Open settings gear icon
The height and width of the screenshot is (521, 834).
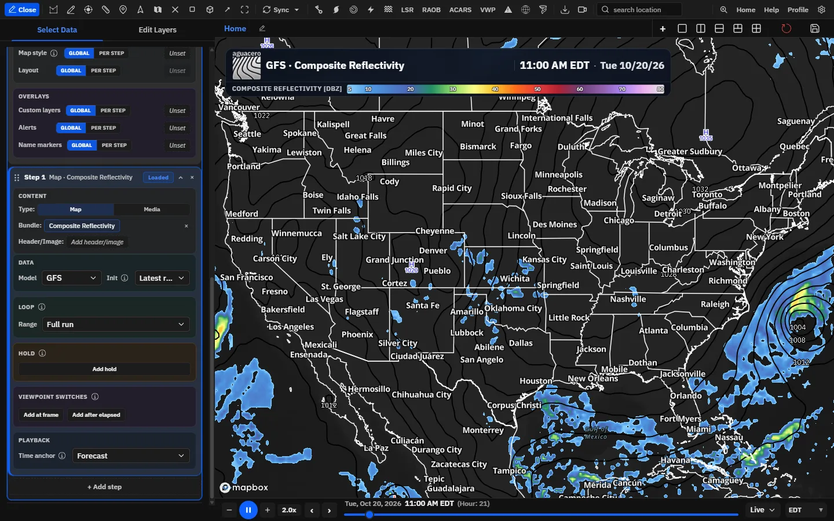pos(821,10)
